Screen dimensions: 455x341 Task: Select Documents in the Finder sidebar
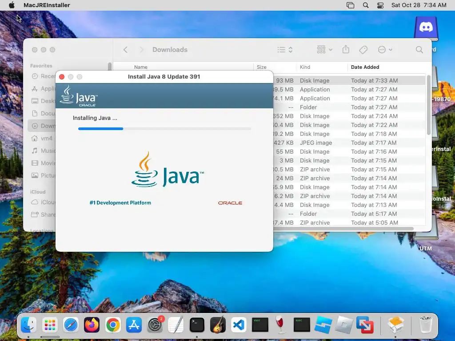pos(43,113)
